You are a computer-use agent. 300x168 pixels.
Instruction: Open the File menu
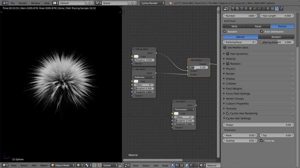(13, 3)
